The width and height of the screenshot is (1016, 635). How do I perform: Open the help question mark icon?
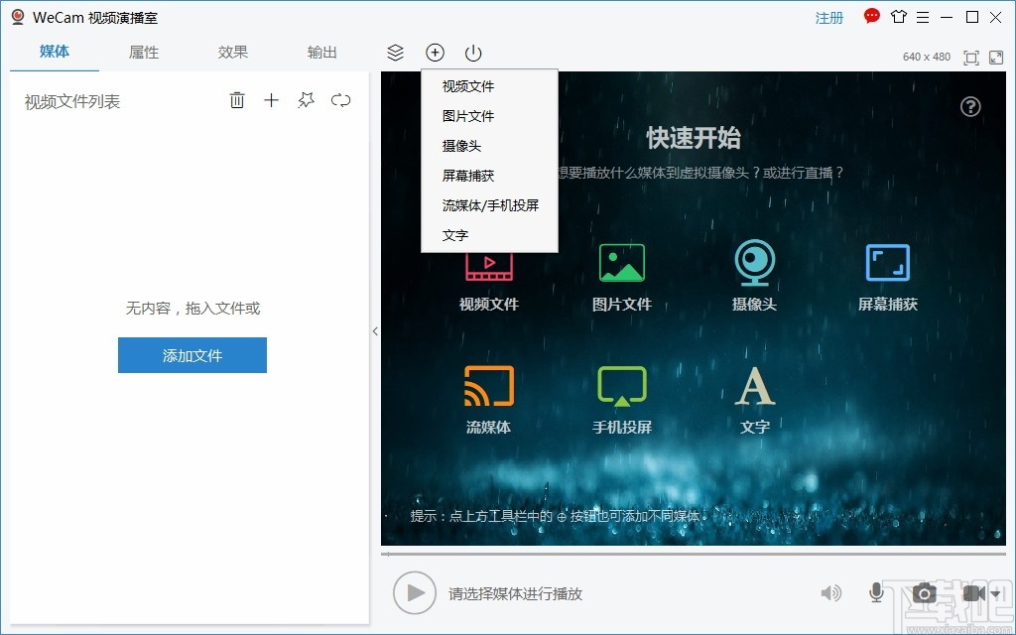970,106
